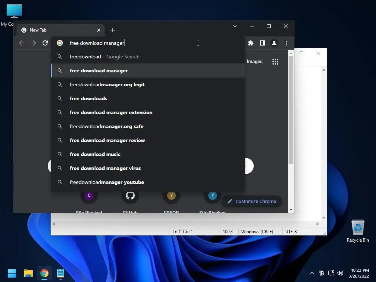Open File Explorer from the taskbar
Screen dimensions: 376x282
pos(28,273)
